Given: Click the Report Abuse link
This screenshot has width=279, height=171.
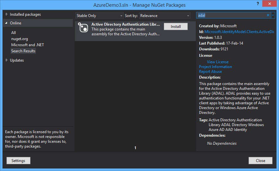Looking at the screenshot, I should [x=210, y=72].
